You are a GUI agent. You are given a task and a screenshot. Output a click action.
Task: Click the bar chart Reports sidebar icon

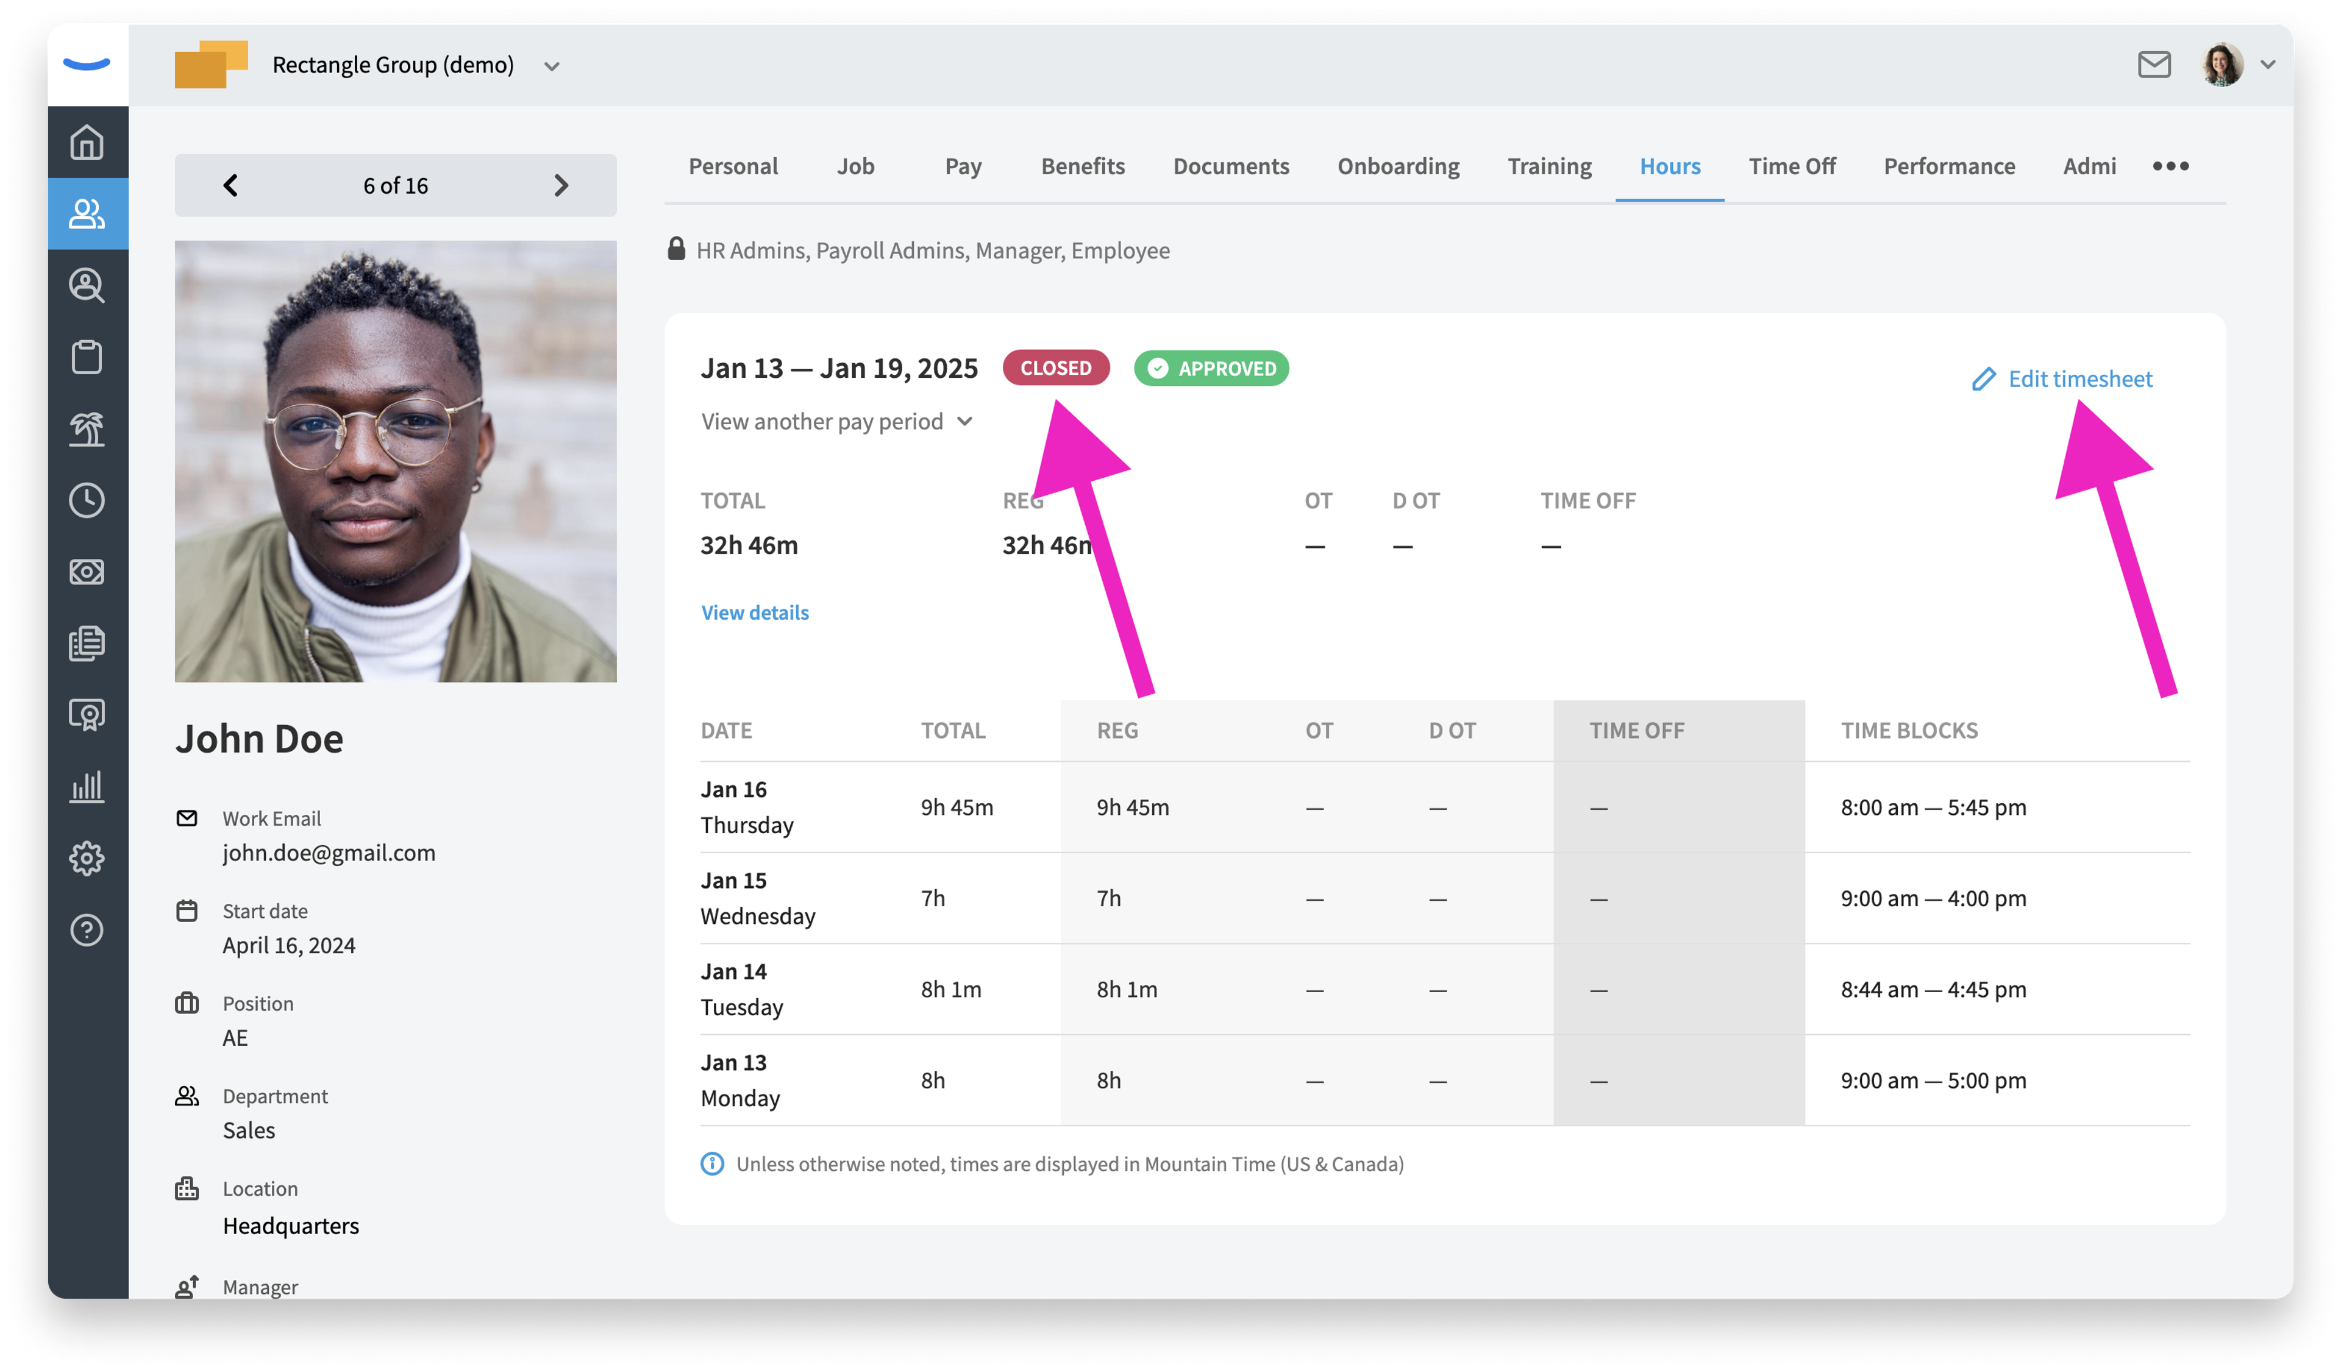(x=87, y=786)
